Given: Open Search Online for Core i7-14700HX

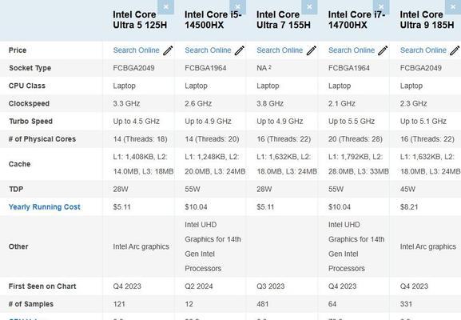Looking at the screenshot, I should [x=352, y=50].
